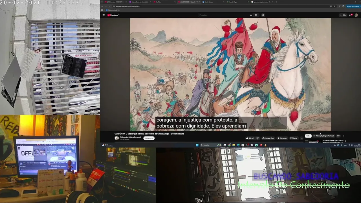This screenshot has width=361, height=203.
Task: Click the Philosophy Origins Português channel avatar
Action: (x=116, y=138)
